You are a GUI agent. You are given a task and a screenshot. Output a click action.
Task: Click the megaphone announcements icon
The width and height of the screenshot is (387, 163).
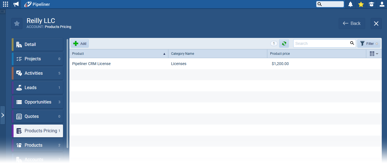pos(16,4)
